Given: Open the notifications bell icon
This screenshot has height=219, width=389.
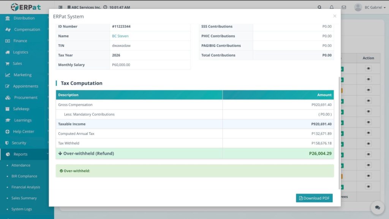Looking at the screenshot, I should [x=332, y=7].
